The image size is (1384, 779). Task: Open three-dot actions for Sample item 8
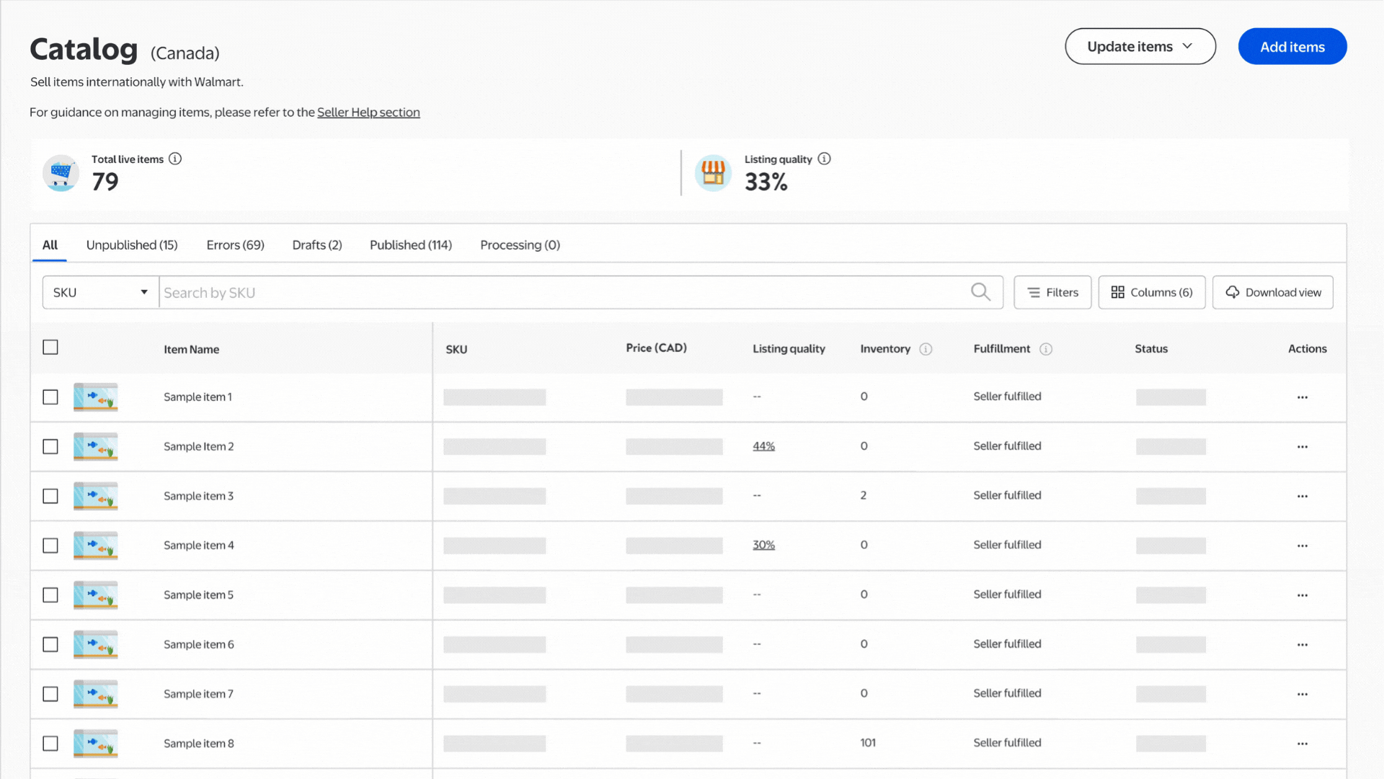pyautogui.click(x=1302, y=744)
